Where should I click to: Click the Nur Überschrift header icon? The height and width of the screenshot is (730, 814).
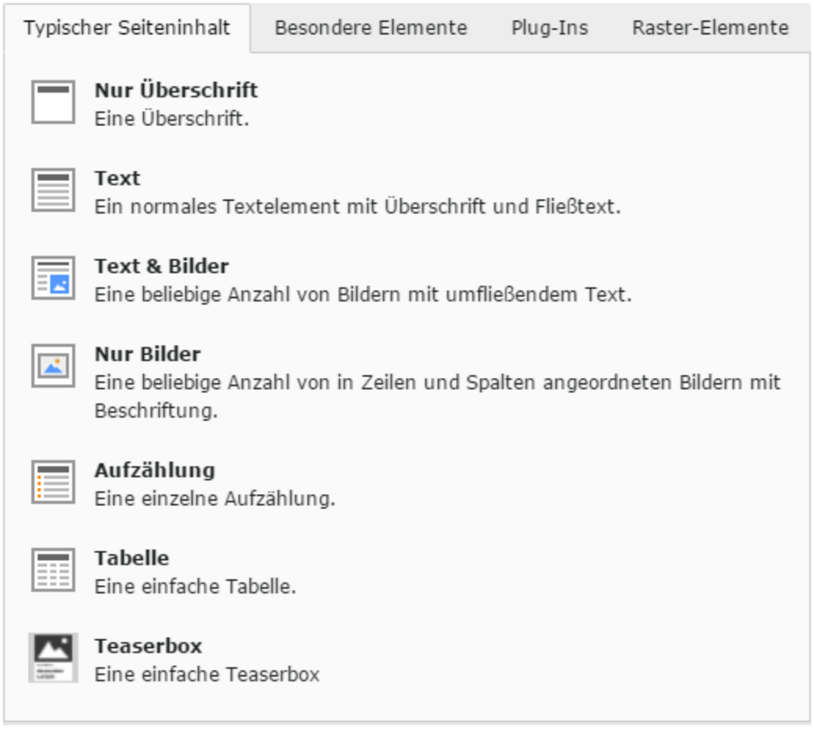pyautogui.click(x=53, y=102)
